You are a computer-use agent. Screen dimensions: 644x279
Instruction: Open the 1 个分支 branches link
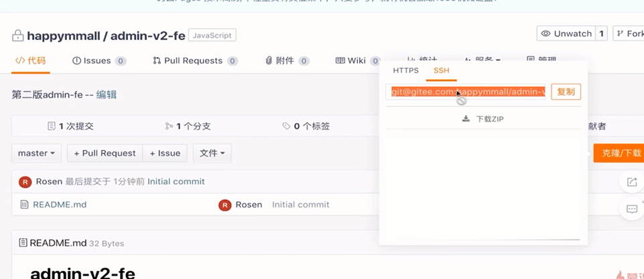click(x=188, y=126)
